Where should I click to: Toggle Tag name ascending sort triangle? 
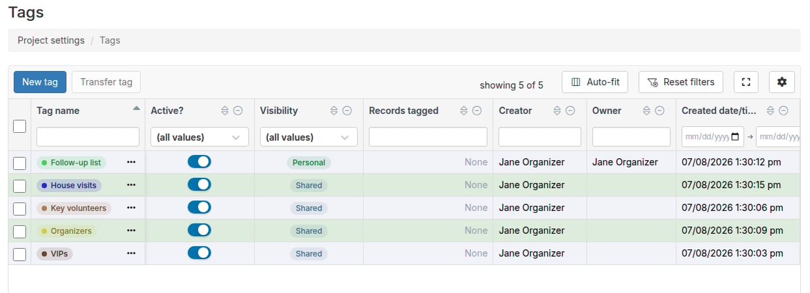coord(136,108)
